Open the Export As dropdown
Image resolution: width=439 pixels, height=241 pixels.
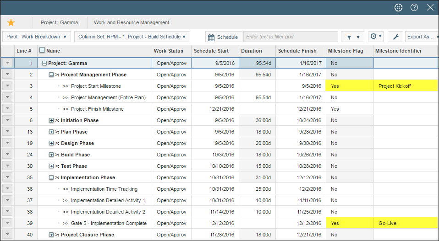click(x=422, y=37)
